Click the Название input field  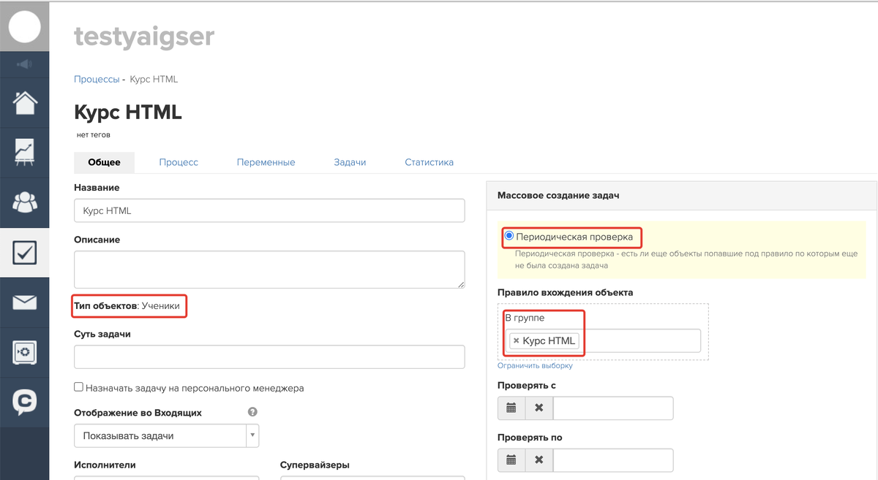(x=269, y=210)
